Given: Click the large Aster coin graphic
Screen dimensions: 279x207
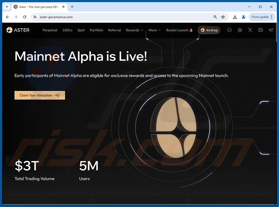Looking at the screenshot, I should (173, 127).
